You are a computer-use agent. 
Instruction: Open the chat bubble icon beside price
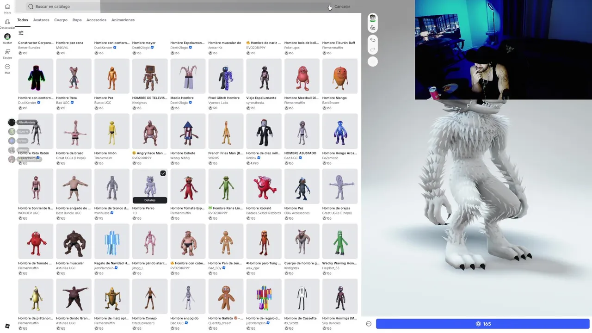coord(369,324)
